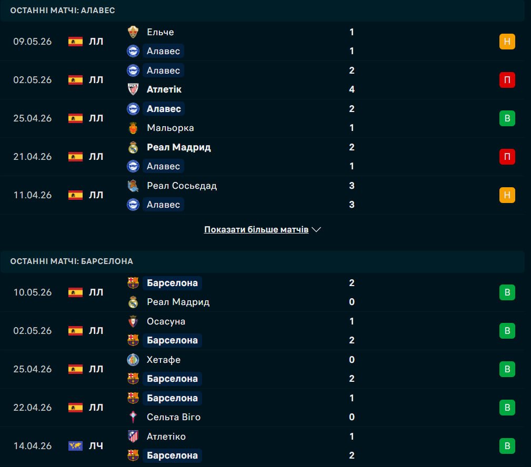Screen dimensions: 531x467
Task: Click the Real Sociedad crest icon
Action: 133,186
